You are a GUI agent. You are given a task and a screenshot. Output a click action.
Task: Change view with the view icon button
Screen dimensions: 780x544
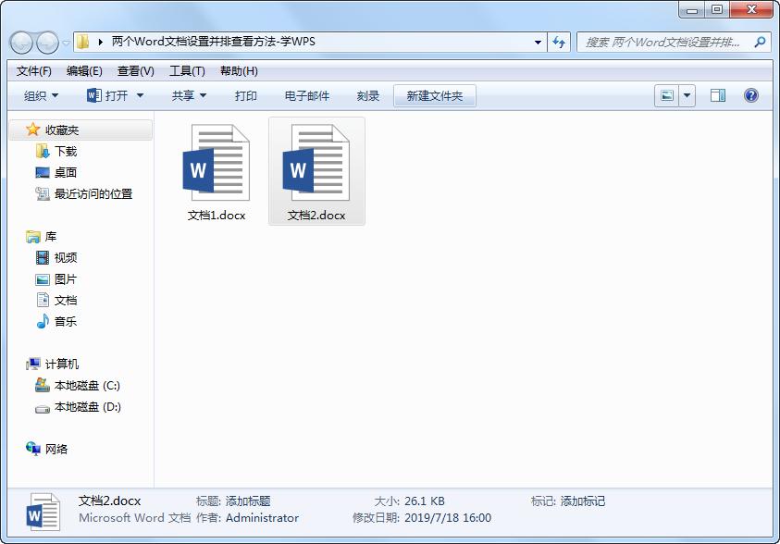(x=667, y=95)
